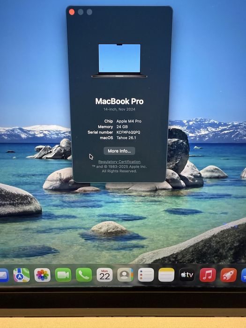Launch Photos from the Dock
This screenshot has height=328, width=246.
click(x=42, y=275)
